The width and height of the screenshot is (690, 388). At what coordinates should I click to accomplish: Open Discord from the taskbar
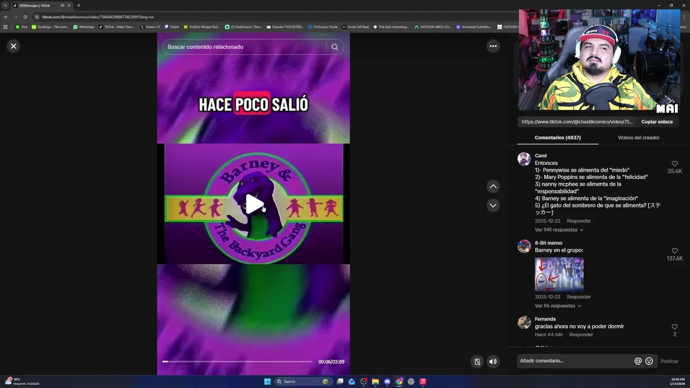[387, 382]
